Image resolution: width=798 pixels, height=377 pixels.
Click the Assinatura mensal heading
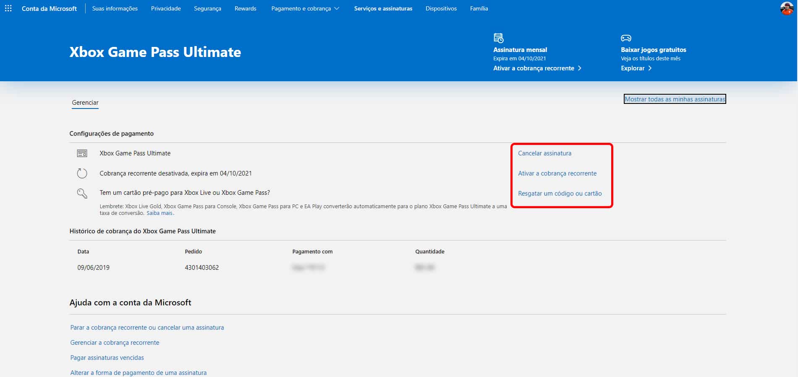520,50
